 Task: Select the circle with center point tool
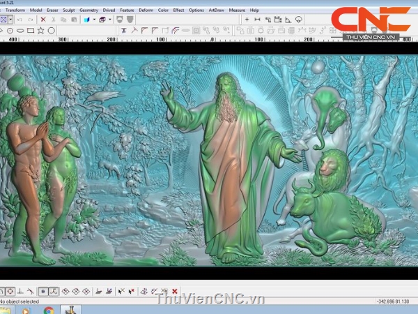coord(10,31)
